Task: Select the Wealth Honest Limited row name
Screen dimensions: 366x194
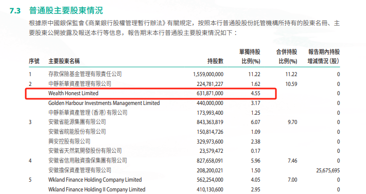Action: tap(73, 93)
